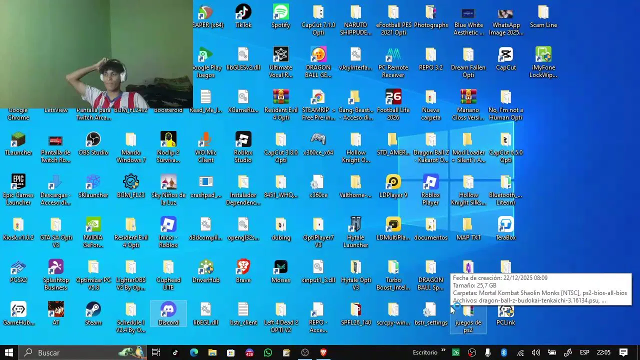
Task: Open libEGL.dll file icon
Action: pyautogui.click(x=205, y=313)
